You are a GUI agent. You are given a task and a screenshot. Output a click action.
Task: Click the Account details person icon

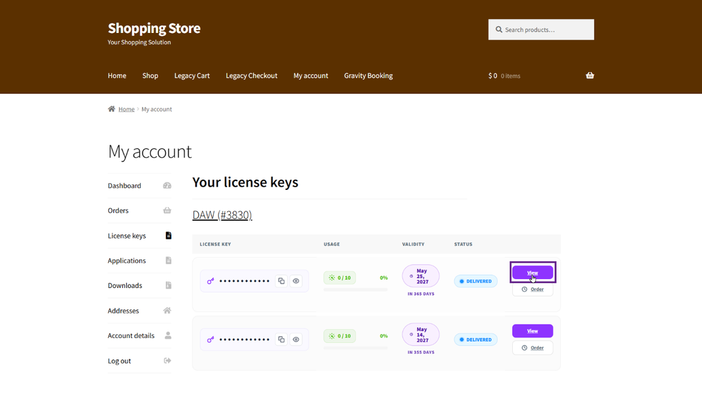tap(168, 335)
